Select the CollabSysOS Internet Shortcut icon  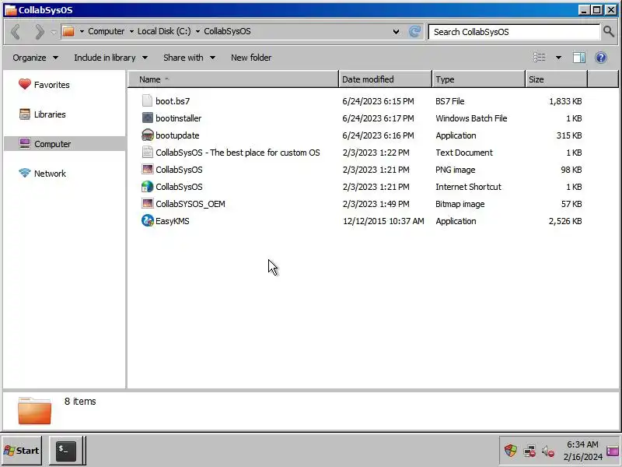tap(147, 186)
